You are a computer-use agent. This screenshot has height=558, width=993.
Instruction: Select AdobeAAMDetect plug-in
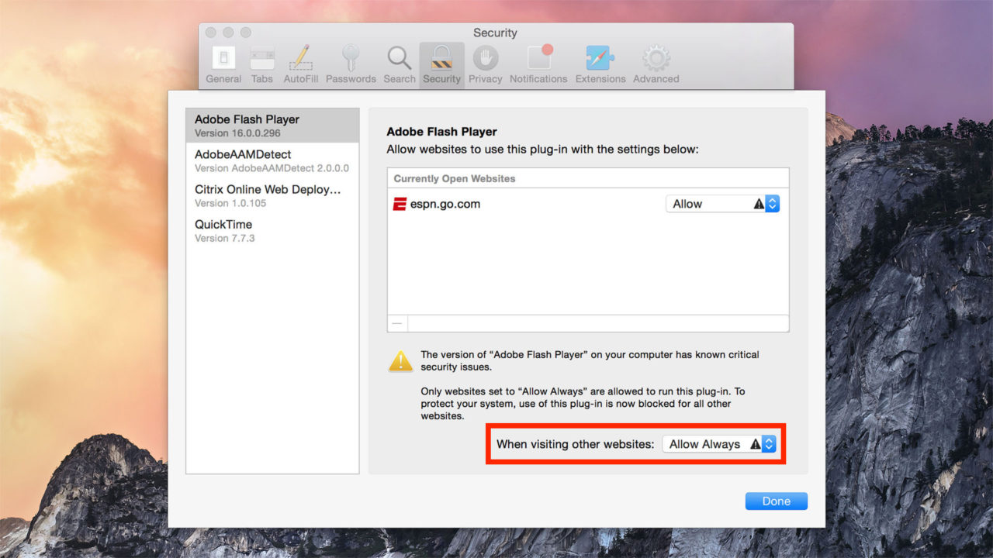coord(272,160)
